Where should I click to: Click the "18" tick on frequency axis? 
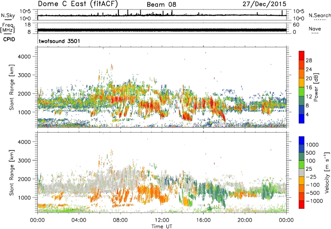(28, 25)
